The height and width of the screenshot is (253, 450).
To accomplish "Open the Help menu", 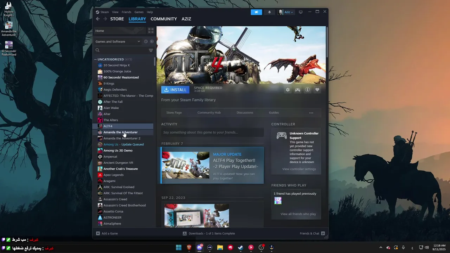I will (x=150, y=12).
